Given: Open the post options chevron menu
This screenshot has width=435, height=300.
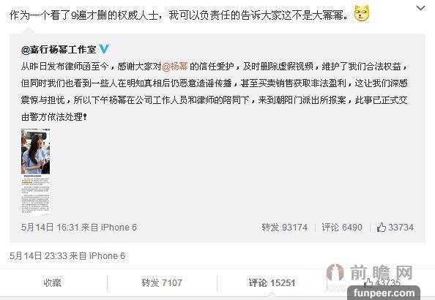Looking at the screenshot, I should point(420,8).
